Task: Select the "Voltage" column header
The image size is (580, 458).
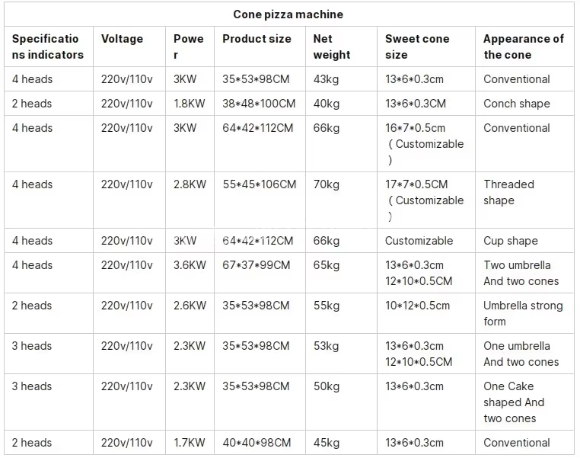Action: click(x=122, y=39)
